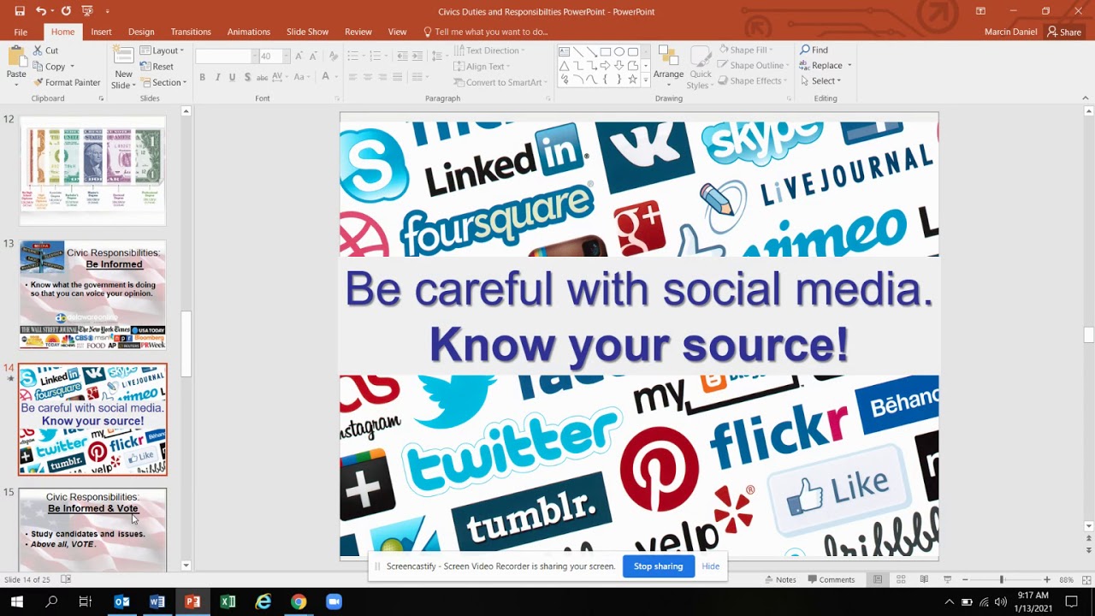Select slide 13 Be Informed thumbnail
Image resolution: width=1095 pixels, height=616 pixels.
[x=92, y=293]
